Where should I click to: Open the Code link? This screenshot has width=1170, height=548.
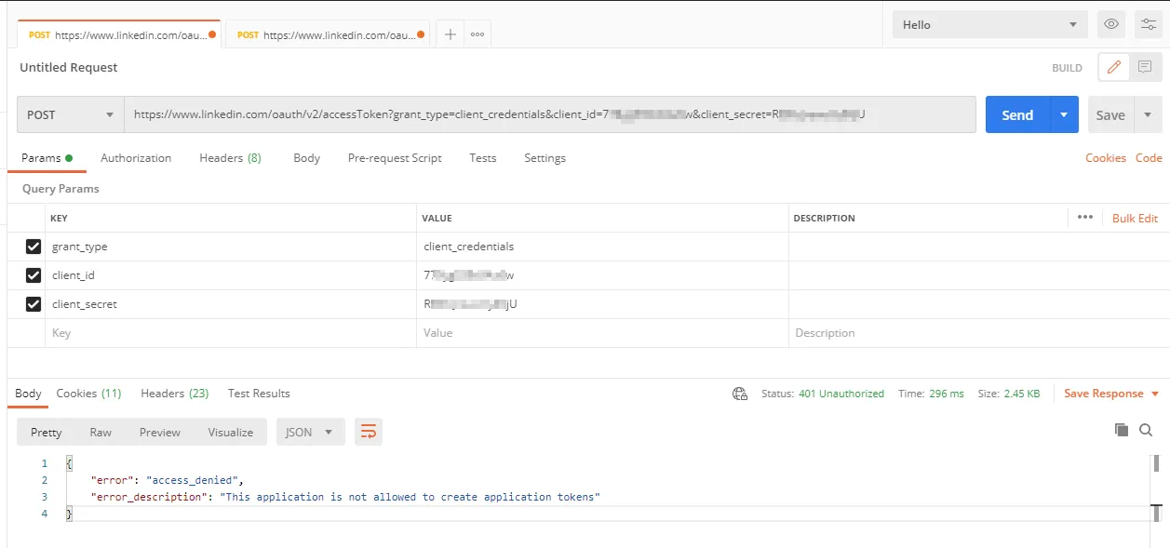[1149, 158]
